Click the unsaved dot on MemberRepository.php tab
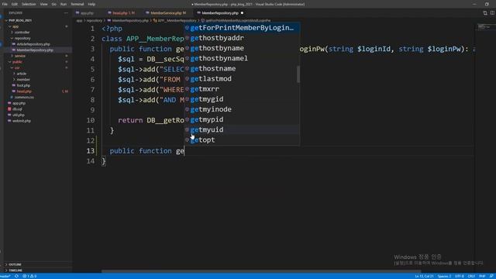This screenshot has width=496, height=279. click(x=242, y=13)
